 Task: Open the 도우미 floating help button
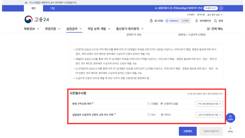click(x=231, y=118)
